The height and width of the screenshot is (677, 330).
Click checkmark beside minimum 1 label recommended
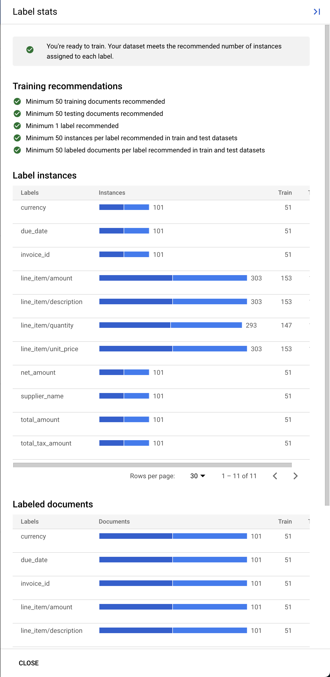point(17,126)
